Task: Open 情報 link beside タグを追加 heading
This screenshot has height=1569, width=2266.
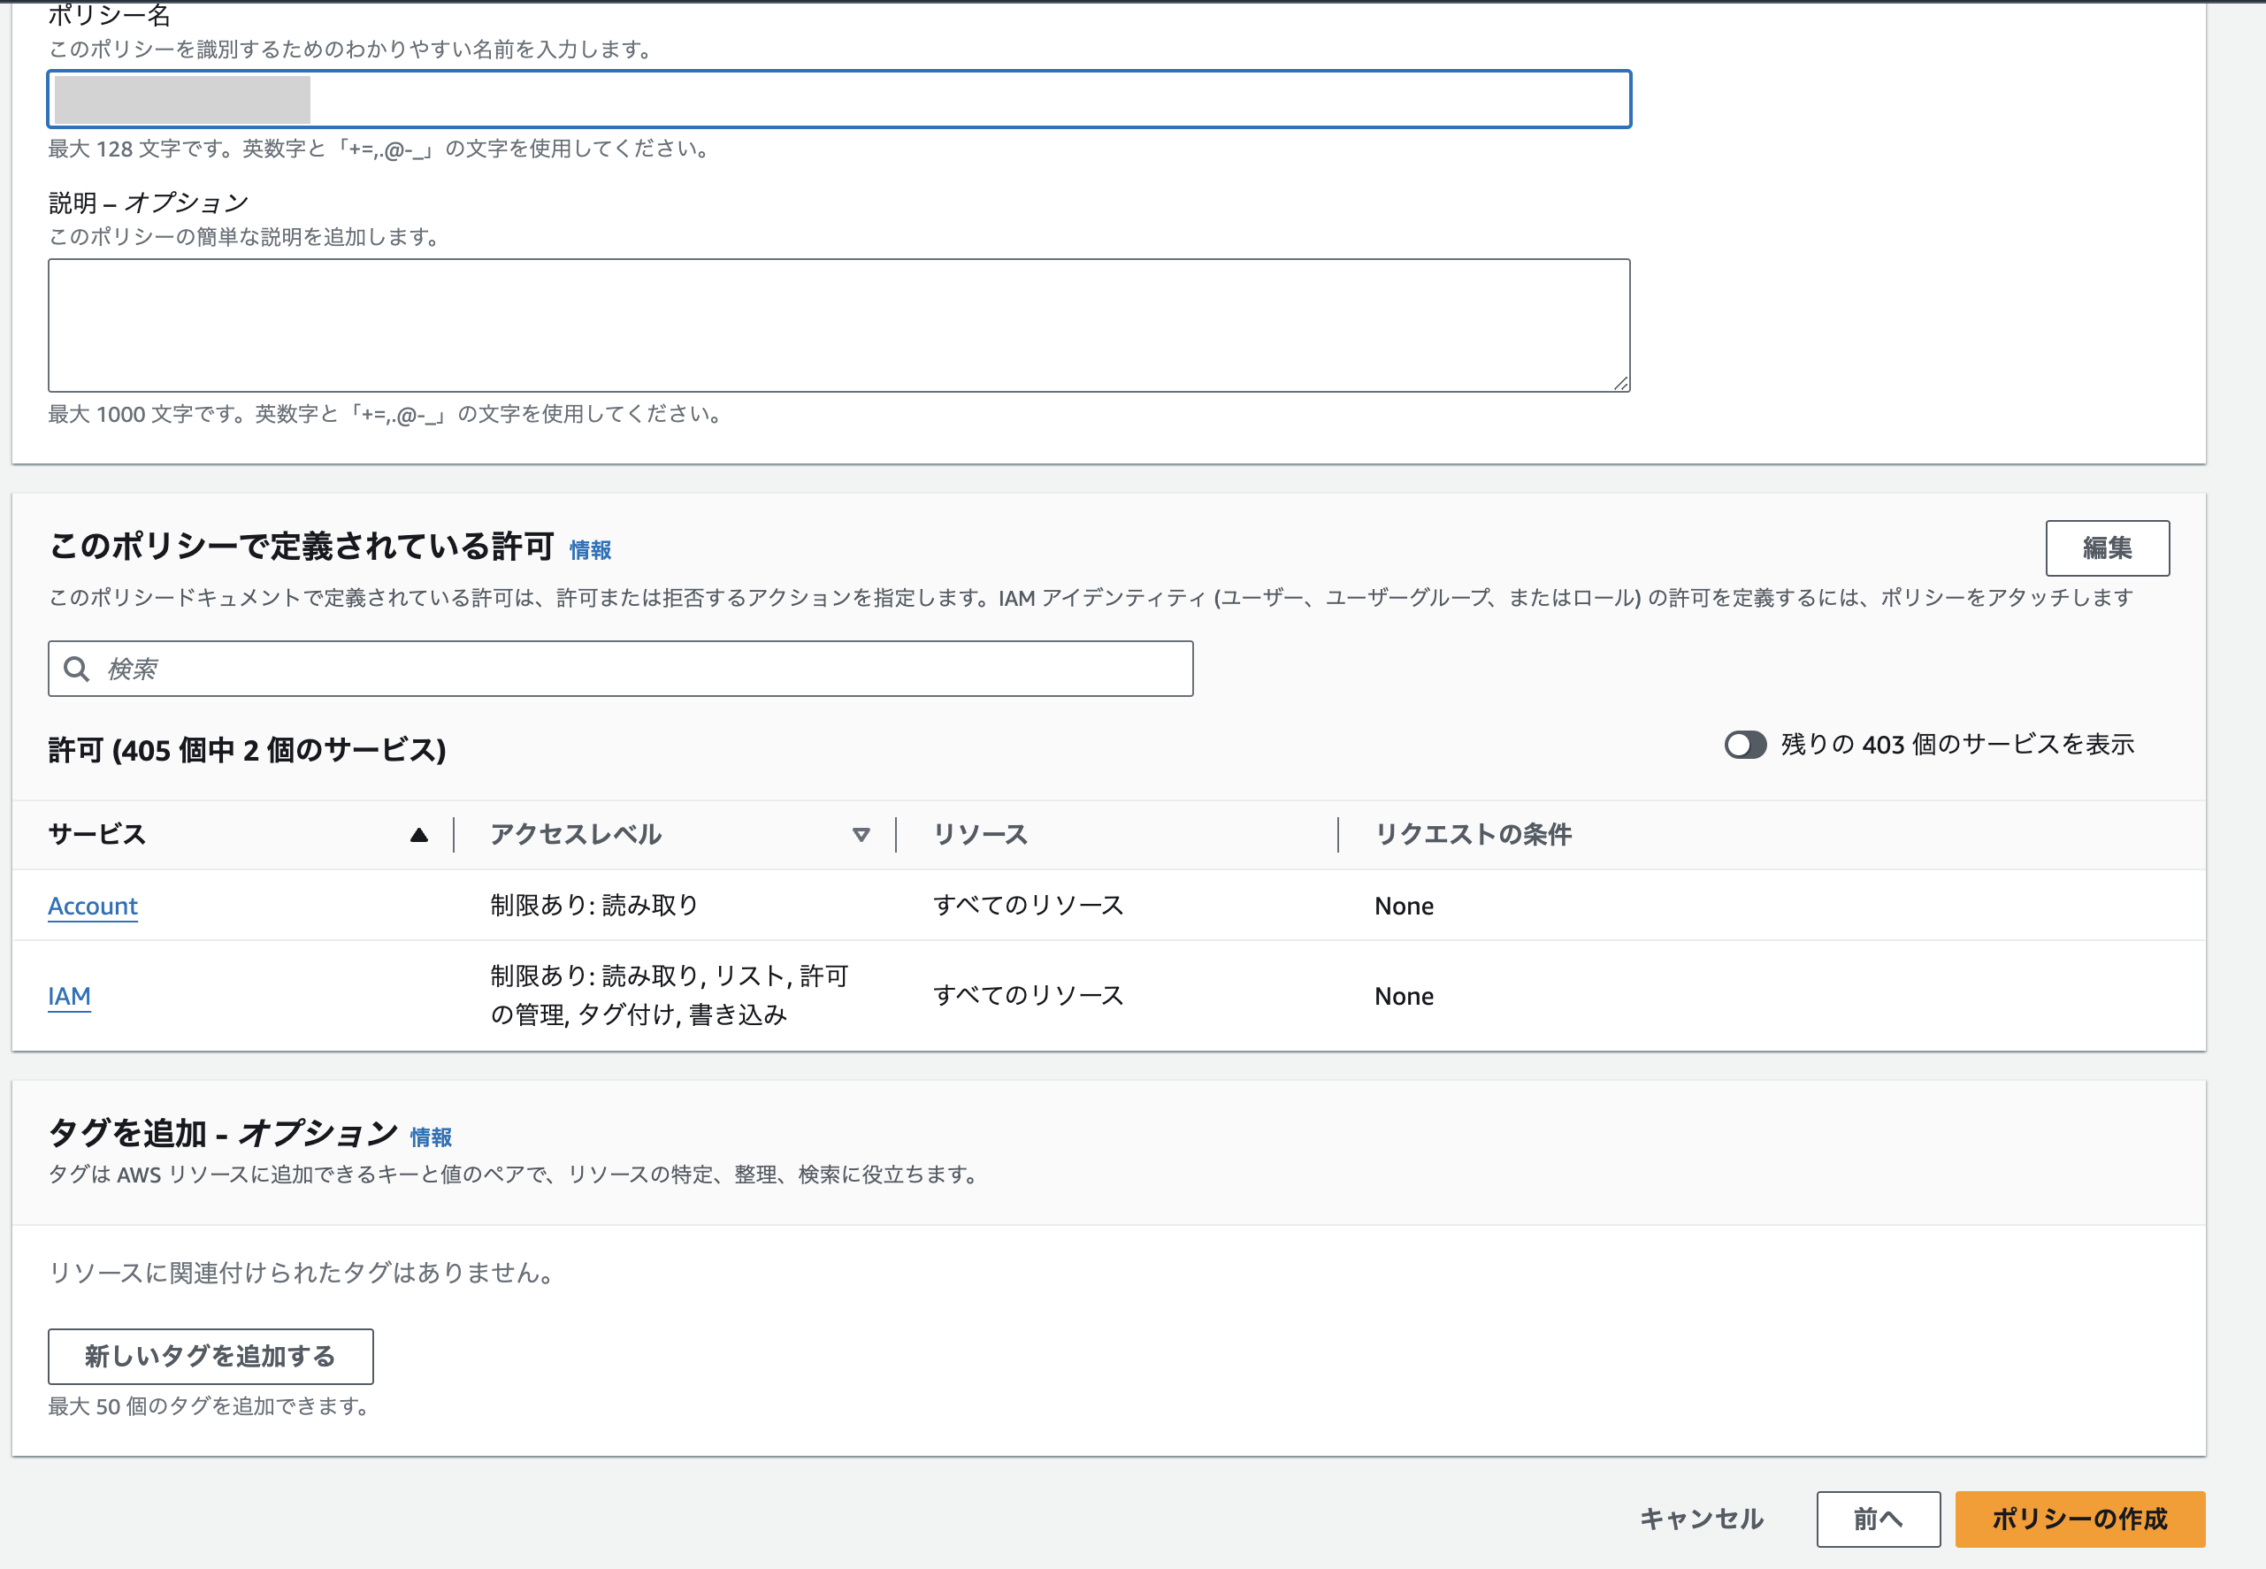Action: pos(431,1137)
